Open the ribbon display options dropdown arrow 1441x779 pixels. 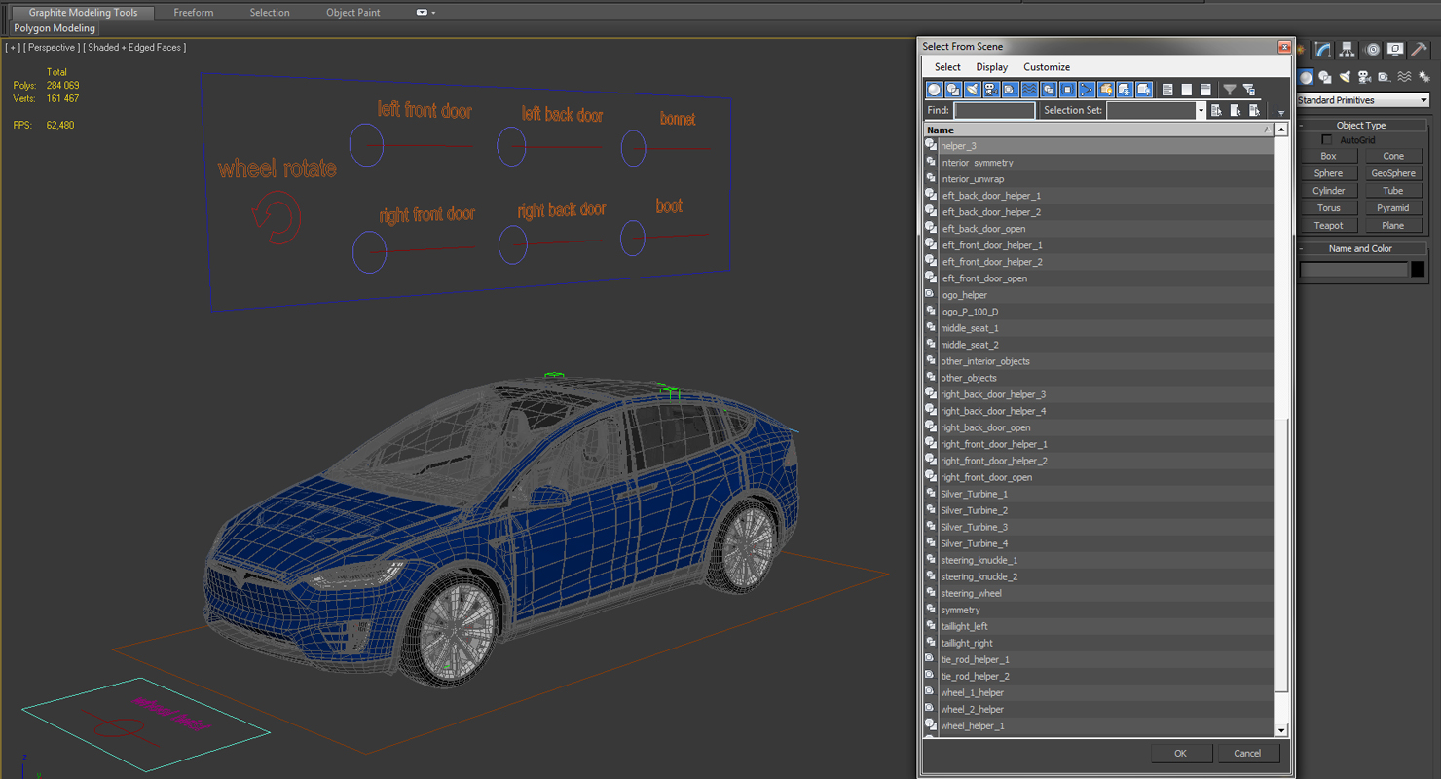[x=433, y=13]
